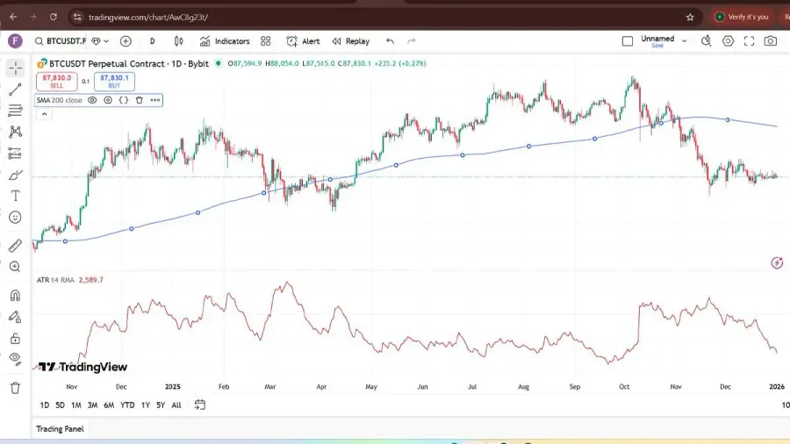Open the candlestick chart style menu
Viewport: 790px width, 444px height.
179,41
